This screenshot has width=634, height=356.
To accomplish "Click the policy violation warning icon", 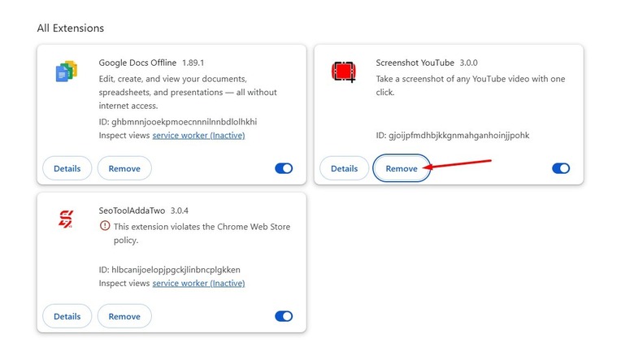I will click(105, 226).
